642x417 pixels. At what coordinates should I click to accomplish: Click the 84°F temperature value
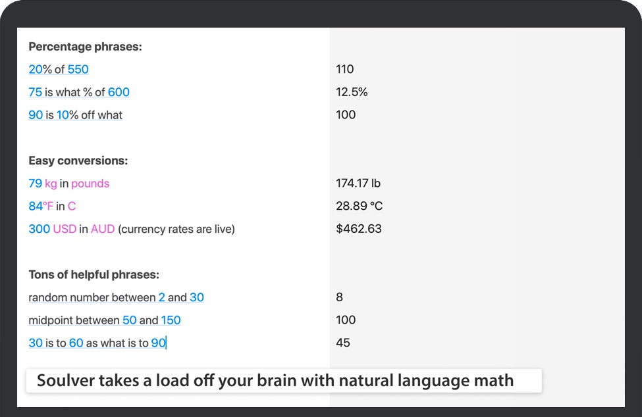coord(41,206)
